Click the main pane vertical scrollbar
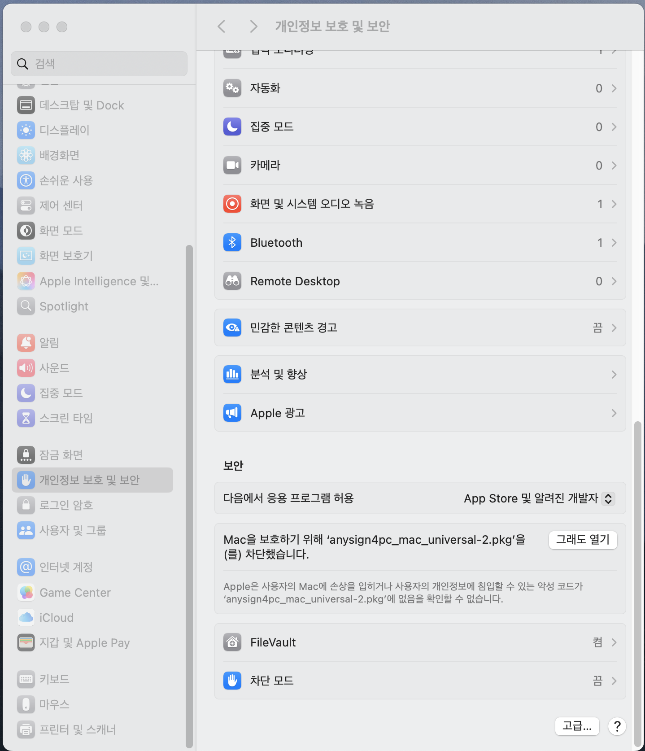Image resolution: width=645 pixels, height=751 pixels. point(637,583)
